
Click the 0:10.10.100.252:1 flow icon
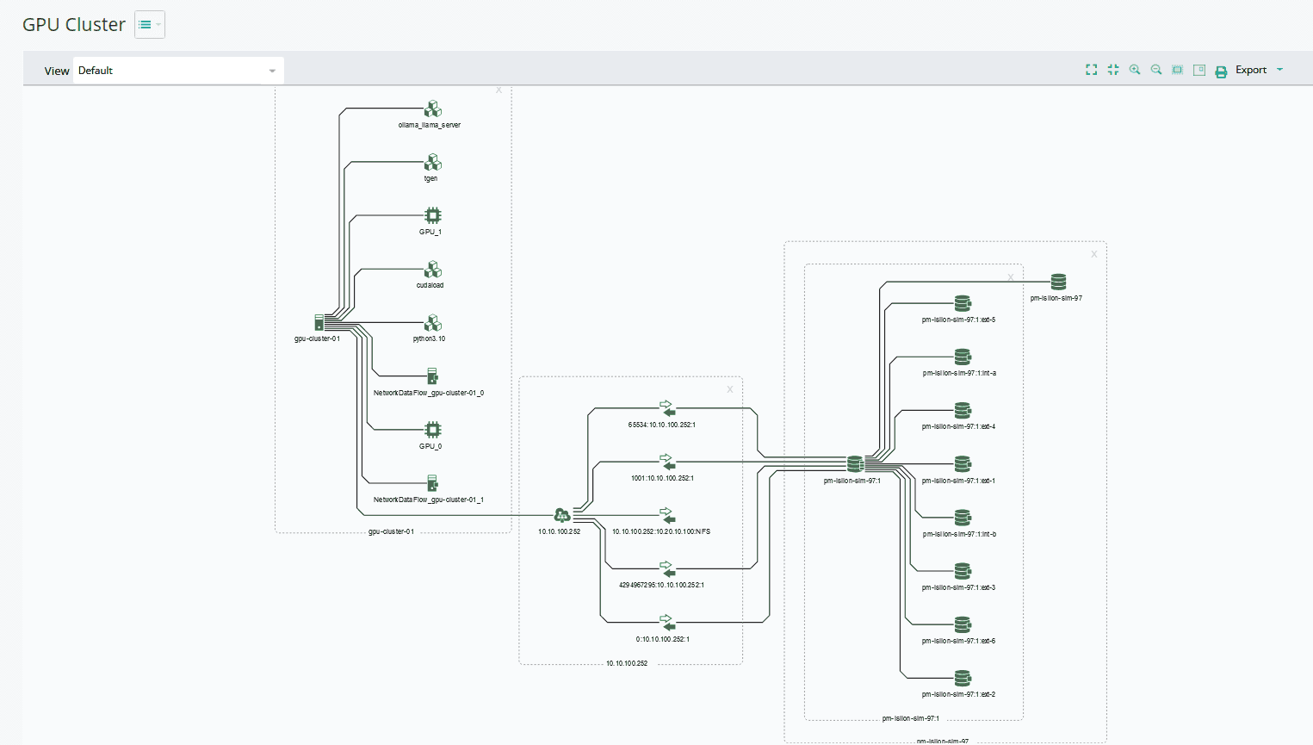(666, 623)
